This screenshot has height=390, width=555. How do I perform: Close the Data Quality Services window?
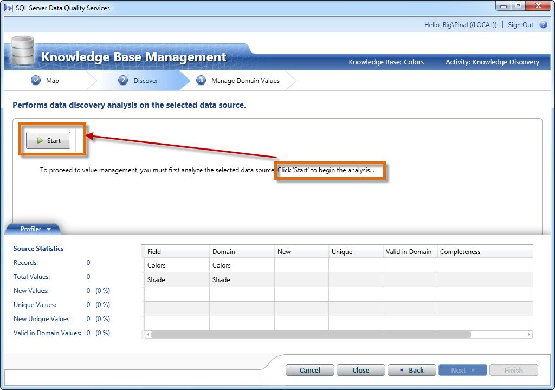coord(538,5)
